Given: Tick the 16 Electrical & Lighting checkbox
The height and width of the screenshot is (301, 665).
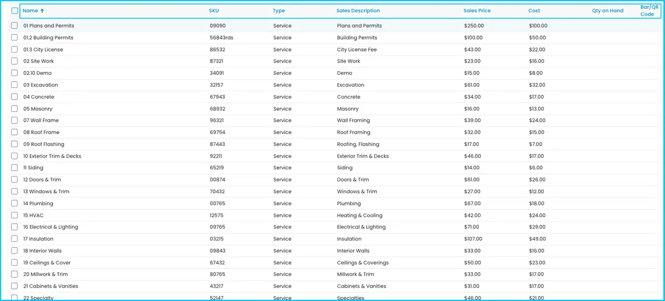Looking at the screenshot, I should pyautogui.click(x=14, y=227).
